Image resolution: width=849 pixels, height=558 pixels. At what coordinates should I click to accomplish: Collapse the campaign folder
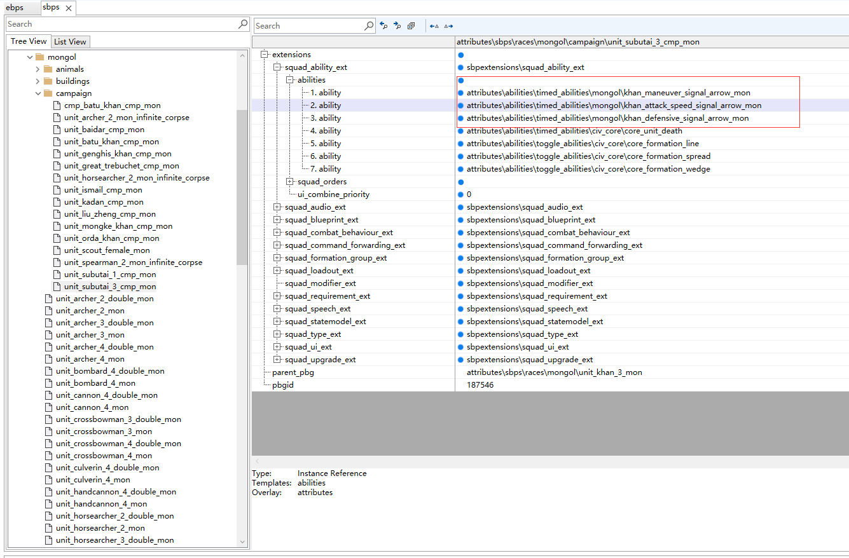(38, 93)
